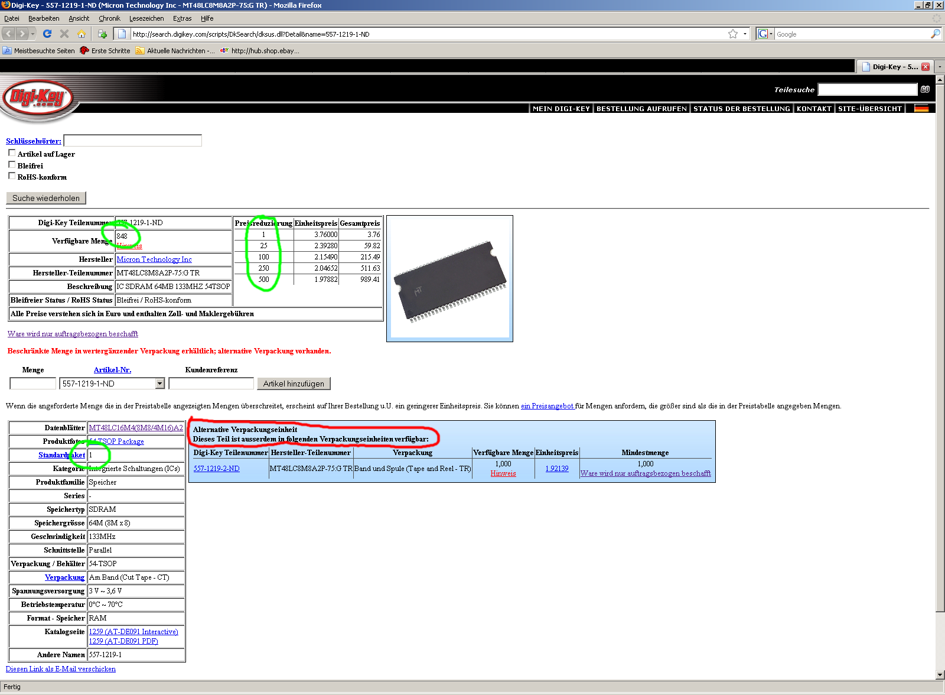Screen dimensions: 945x695
Task: Open the Lesezeichen menu
Action: point(146,18)
